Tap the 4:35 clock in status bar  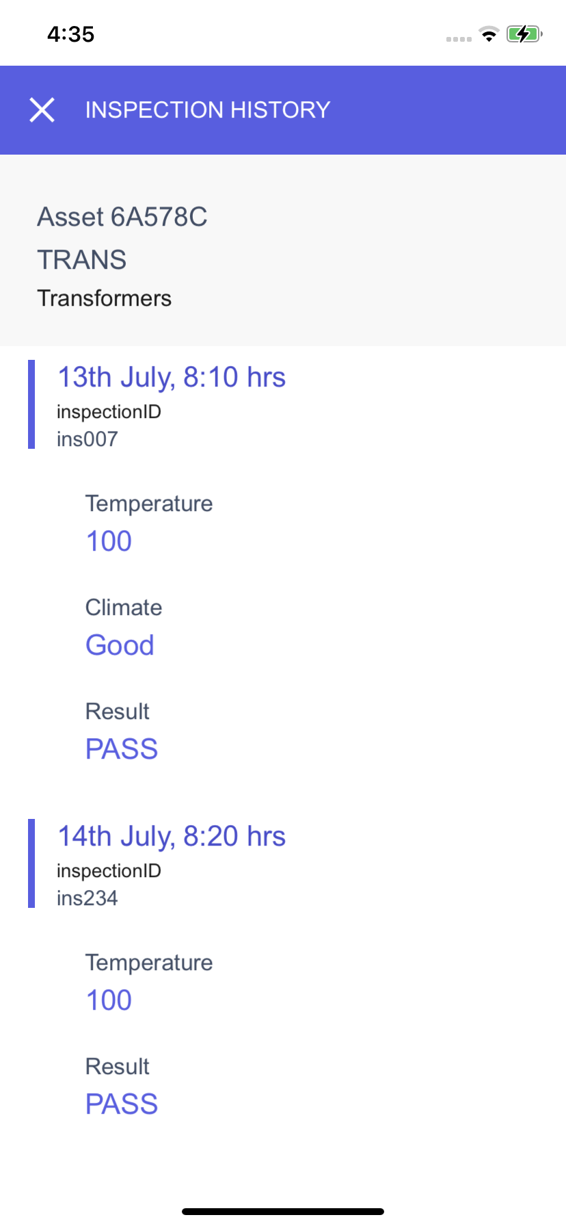click(x=71, y=34)
